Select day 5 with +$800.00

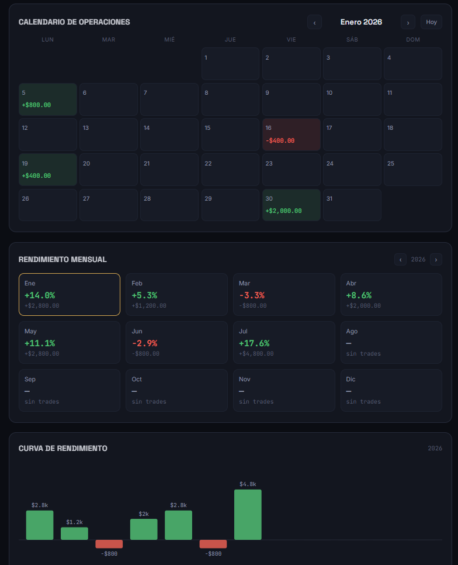point(48,99)
